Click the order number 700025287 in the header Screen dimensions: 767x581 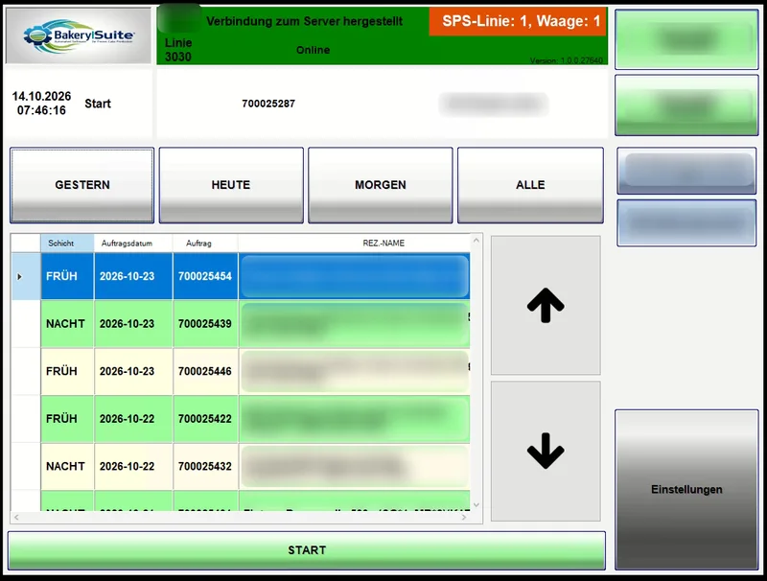pos(268,104)
